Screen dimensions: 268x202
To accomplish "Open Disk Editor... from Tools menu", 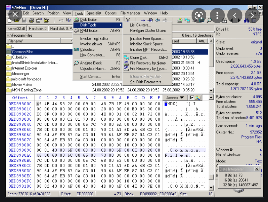I will point(98,19).
